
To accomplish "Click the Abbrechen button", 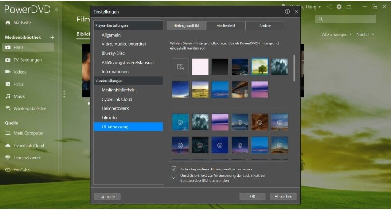I will tap(283, 196).
